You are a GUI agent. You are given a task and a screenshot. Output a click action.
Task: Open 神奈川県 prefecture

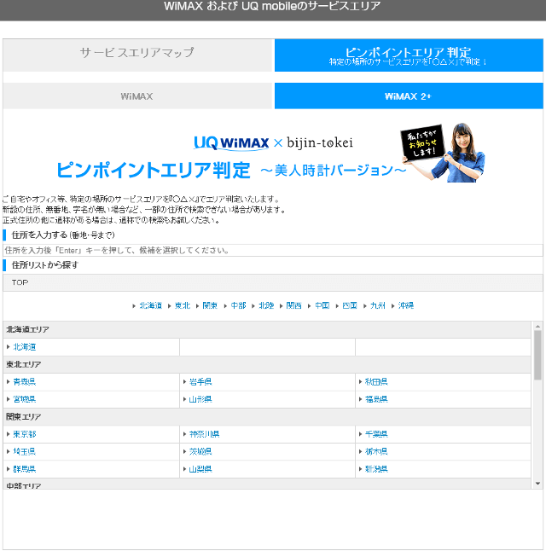pos(204,434)
